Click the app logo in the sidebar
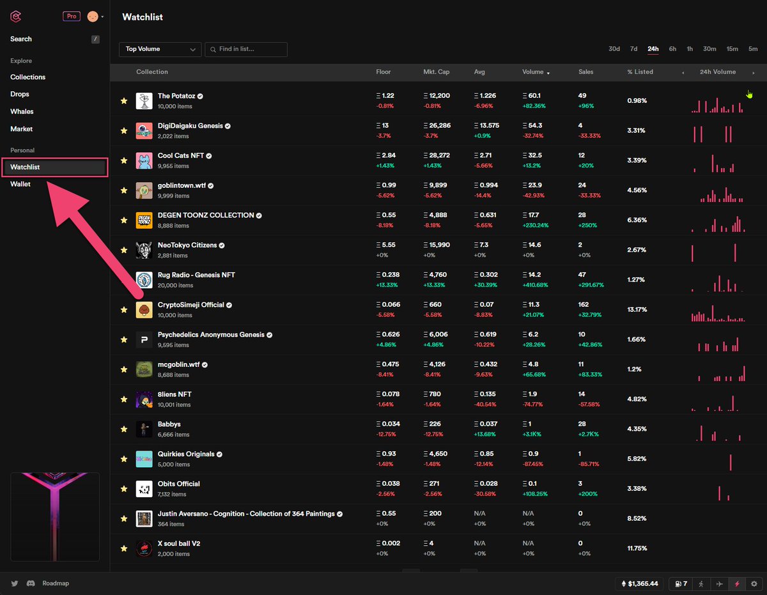 click(x=15, y=16)
